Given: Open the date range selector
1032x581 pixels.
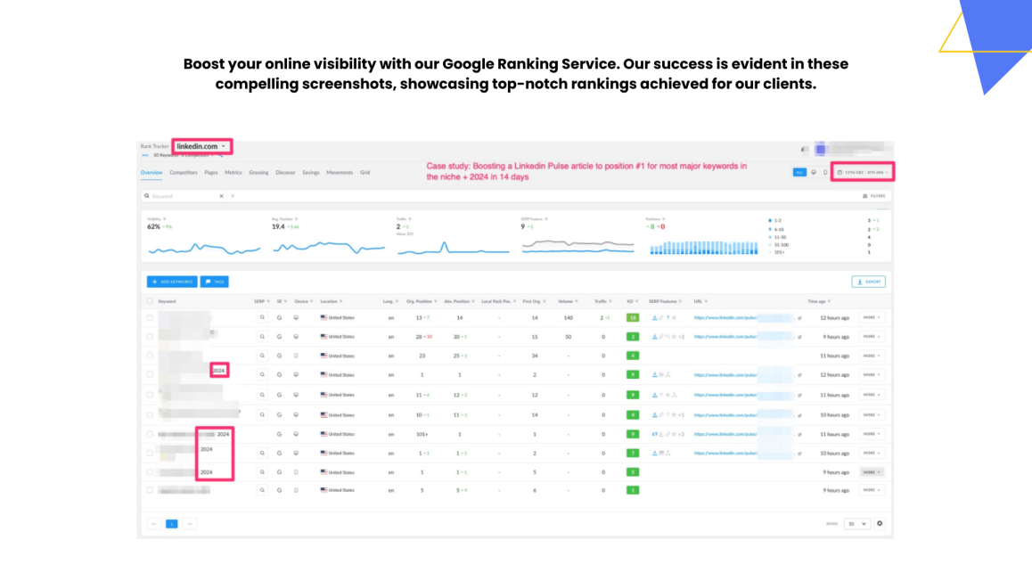Looking at the screenshot, I should 862,172.
